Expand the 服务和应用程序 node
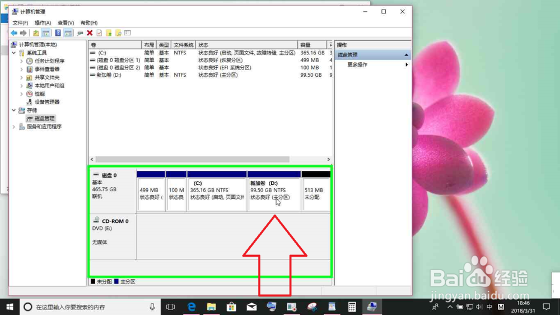Image resolution: width=560 pixels, height=315 pixels. [14, 127]
